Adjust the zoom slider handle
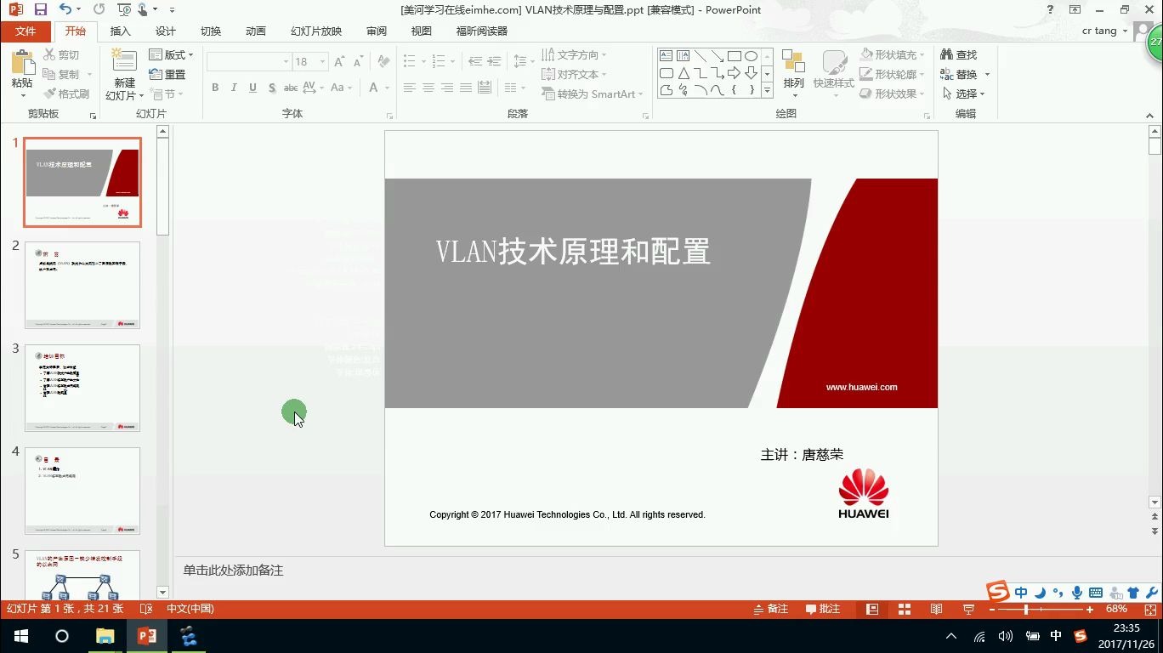Image resolution: width=1163 pixels, height=653 pixels. point(1026,610)
